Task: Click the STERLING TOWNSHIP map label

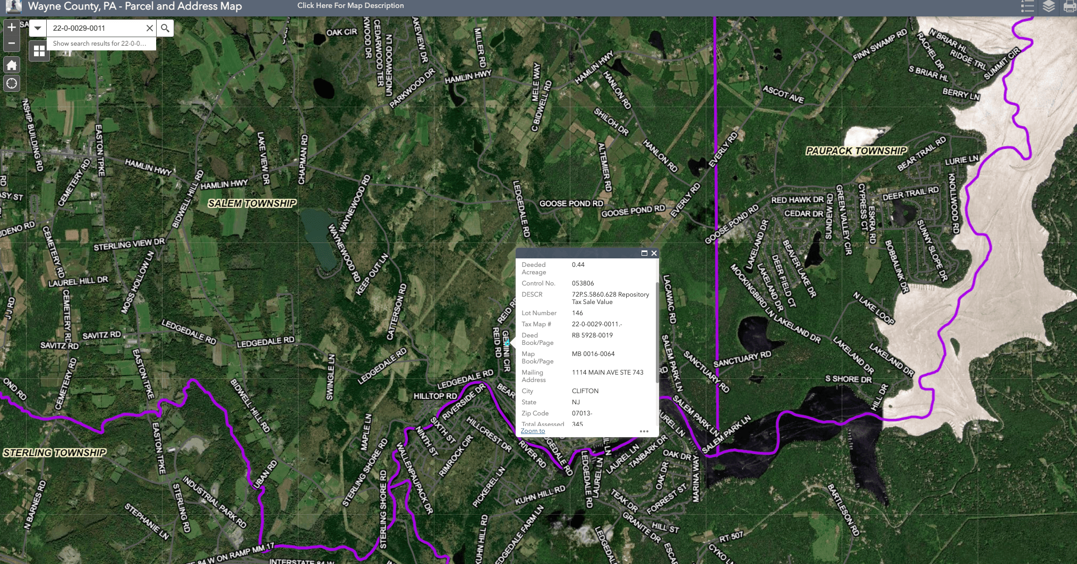Action: click(x=54, y=453)
